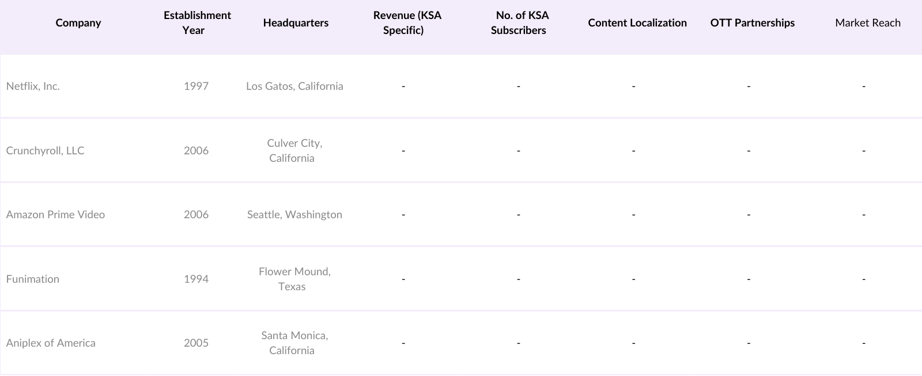Click the Company column header
The width and height of the screenshot is (922, 376).
click(x=78, y=23)
